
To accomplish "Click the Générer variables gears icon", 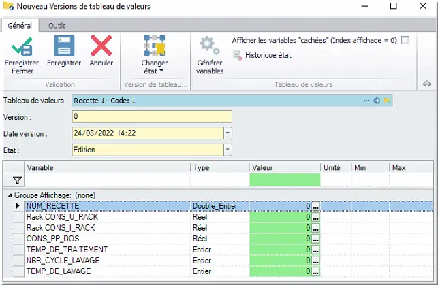I will pos(209,46).
